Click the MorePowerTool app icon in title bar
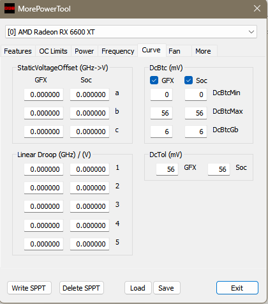 (x=10, y=8)
